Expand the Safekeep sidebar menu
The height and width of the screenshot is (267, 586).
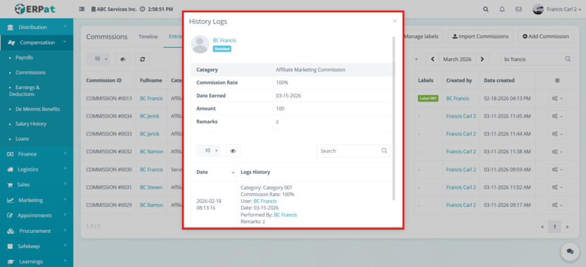pos(37,246)
